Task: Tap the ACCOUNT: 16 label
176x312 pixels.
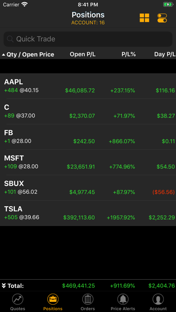Action: (88, 23)
